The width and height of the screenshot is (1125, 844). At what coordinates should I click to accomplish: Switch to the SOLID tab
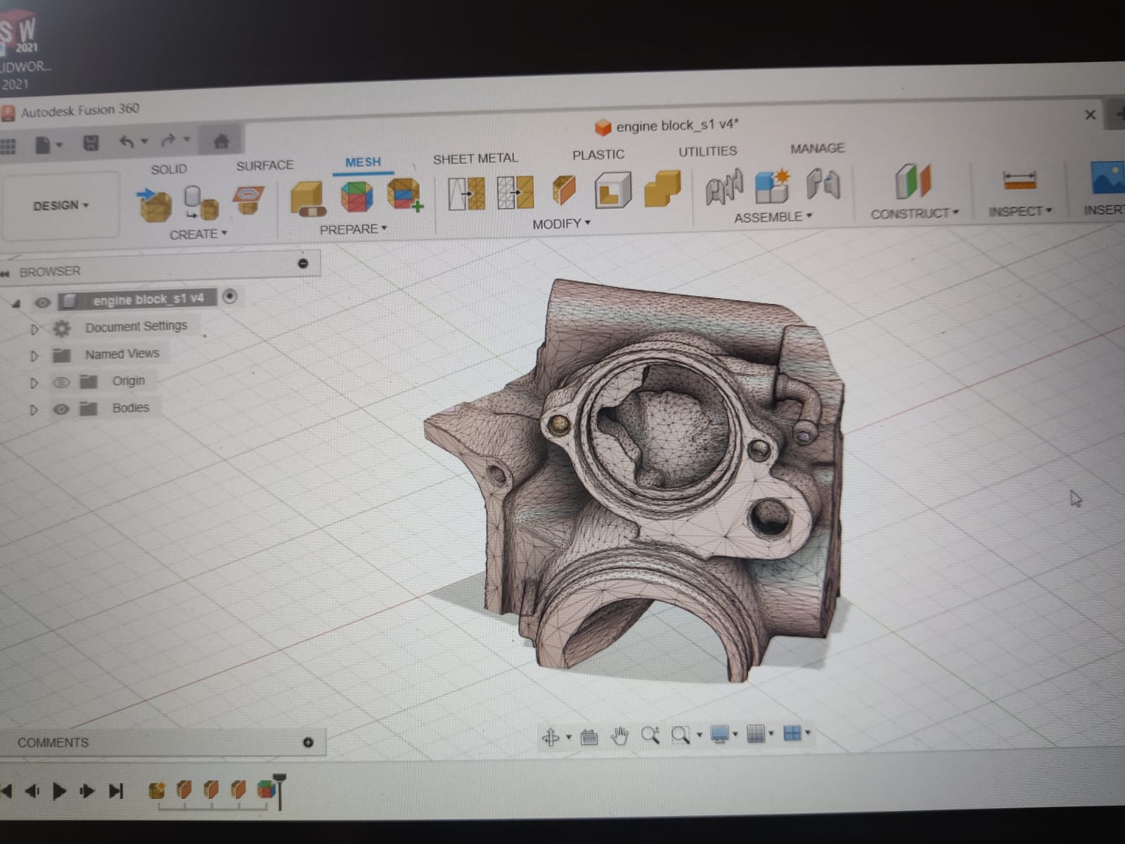(169, 169)
